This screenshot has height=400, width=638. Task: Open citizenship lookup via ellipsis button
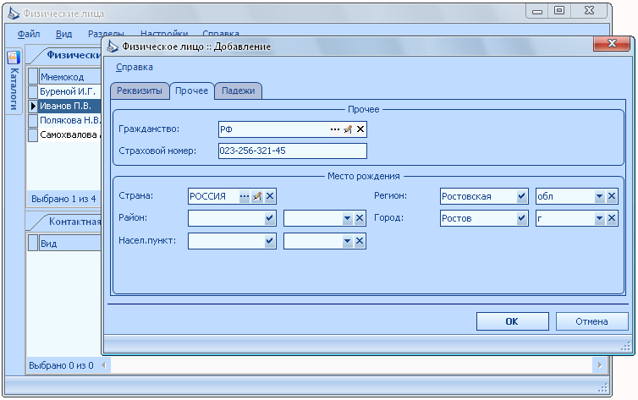334,129
